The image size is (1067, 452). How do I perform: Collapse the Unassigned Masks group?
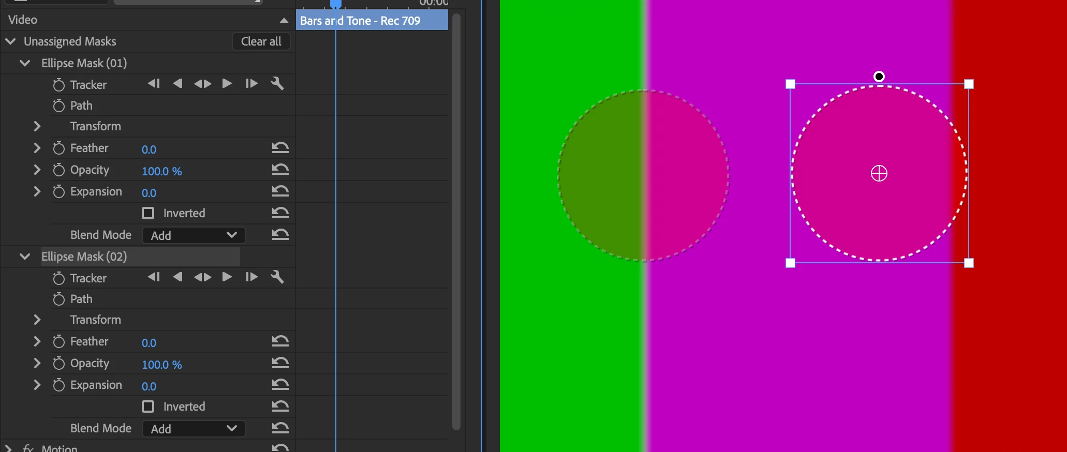10,41
